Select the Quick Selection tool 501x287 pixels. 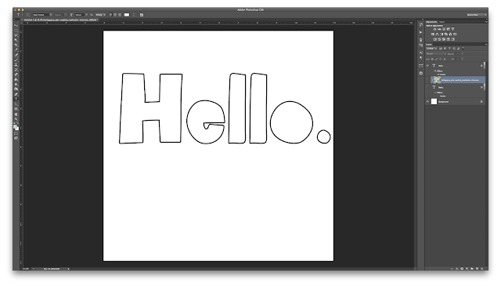[x=16, y=41]
